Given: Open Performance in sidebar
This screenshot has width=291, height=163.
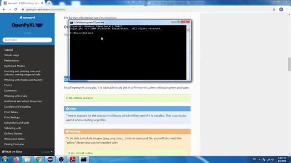Looking at the screenshot, I should (11, 60).
